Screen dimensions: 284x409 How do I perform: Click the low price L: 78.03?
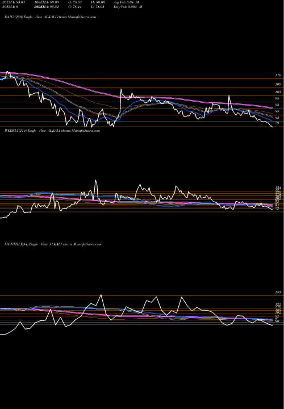point(97,7)
